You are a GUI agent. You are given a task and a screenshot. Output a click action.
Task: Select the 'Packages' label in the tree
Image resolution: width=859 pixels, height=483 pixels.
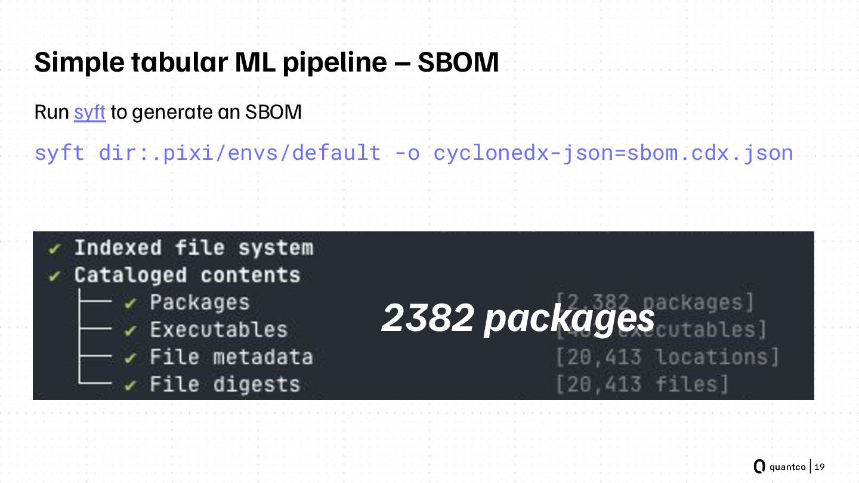199,303
